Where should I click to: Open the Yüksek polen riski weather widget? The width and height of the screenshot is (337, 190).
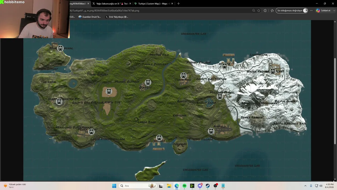(x=15, y=186)
